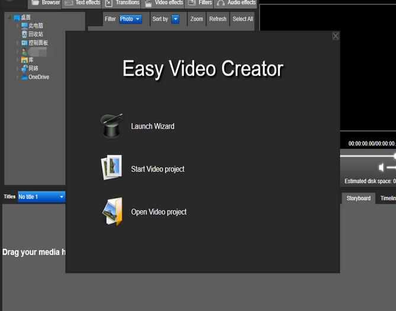Viewport: 396px width, 311px height.
Task: Expand the 此电脑 tree node
Action: (17, 25)
